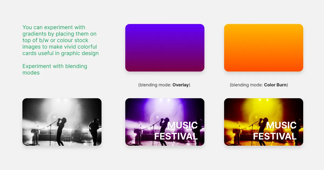The image size is (324, 170).
Task: Click the "FESTIVAL" text on the yellow card
Action: tap(275, 137)
